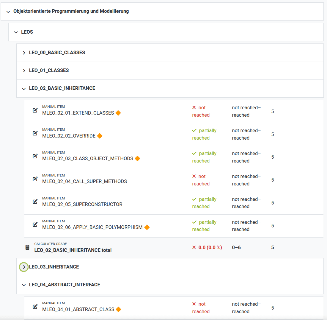Click orange diamond next to MLEO_02_06_APPLY_BASIC_POLYMORPHISM

coord(147,227)
